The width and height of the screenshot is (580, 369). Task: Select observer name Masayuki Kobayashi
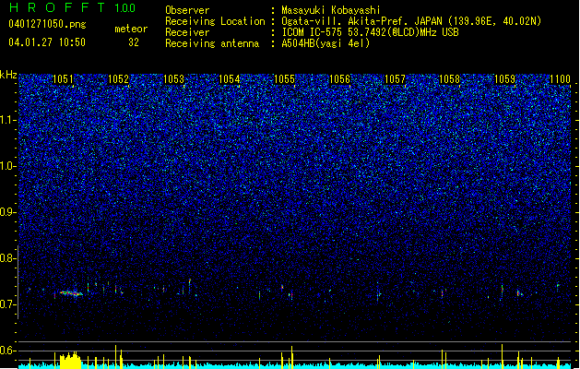point(331,10)
